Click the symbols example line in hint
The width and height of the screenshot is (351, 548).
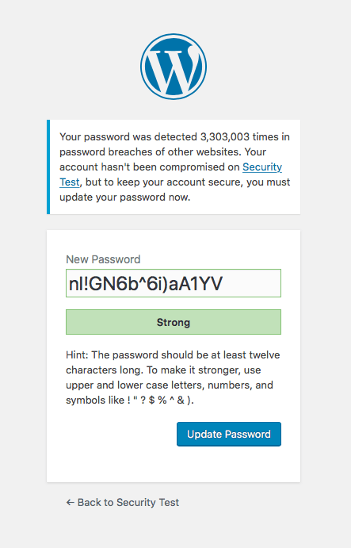pyautogui.click(x=130, y=400)
